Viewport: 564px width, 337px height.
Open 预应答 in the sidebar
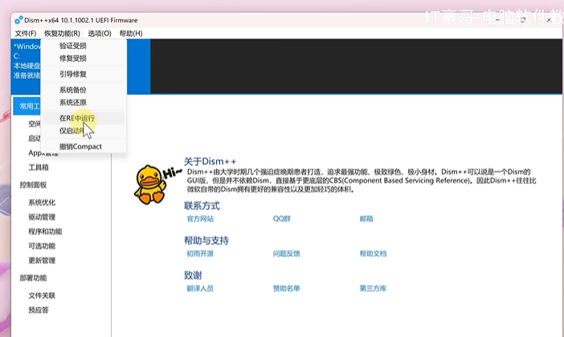(39, 310)
